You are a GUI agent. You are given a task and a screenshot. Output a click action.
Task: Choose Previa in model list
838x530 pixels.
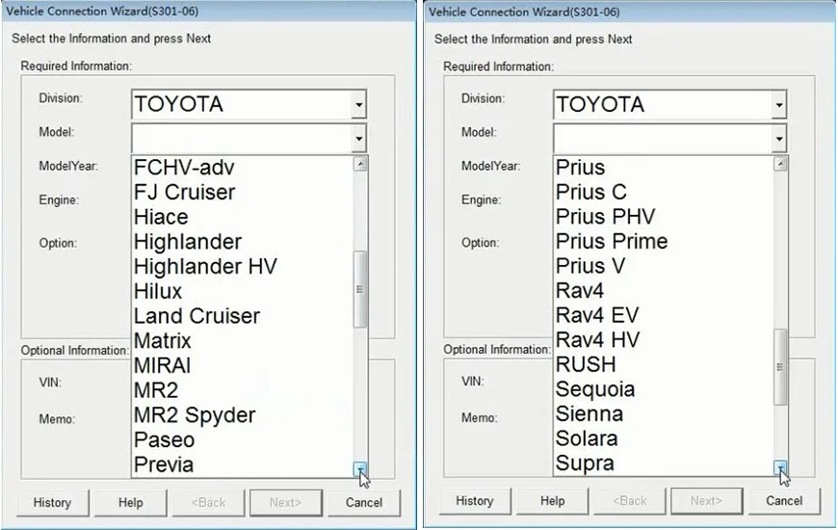(242, 464)
